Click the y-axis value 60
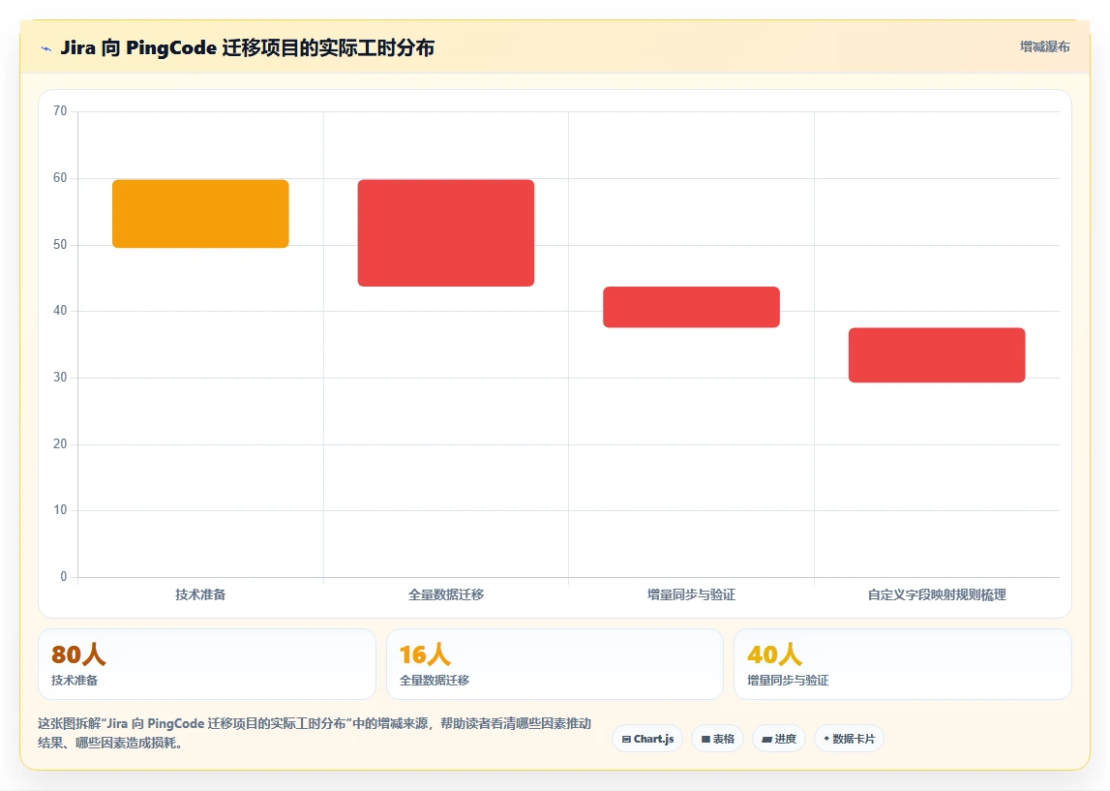Viewport: 1110px width, 791px height. [x=60, y=178]
